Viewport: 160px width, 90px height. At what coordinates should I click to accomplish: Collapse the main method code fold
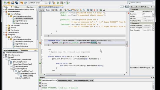(41, 56)
